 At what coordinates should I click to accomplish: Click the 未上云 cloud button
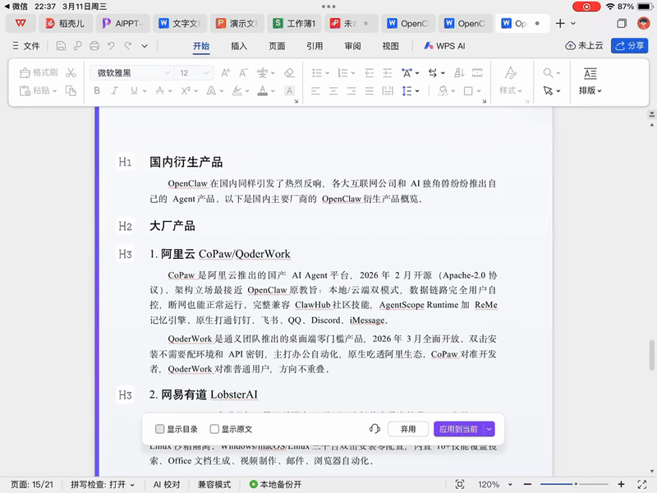[584, 46]
